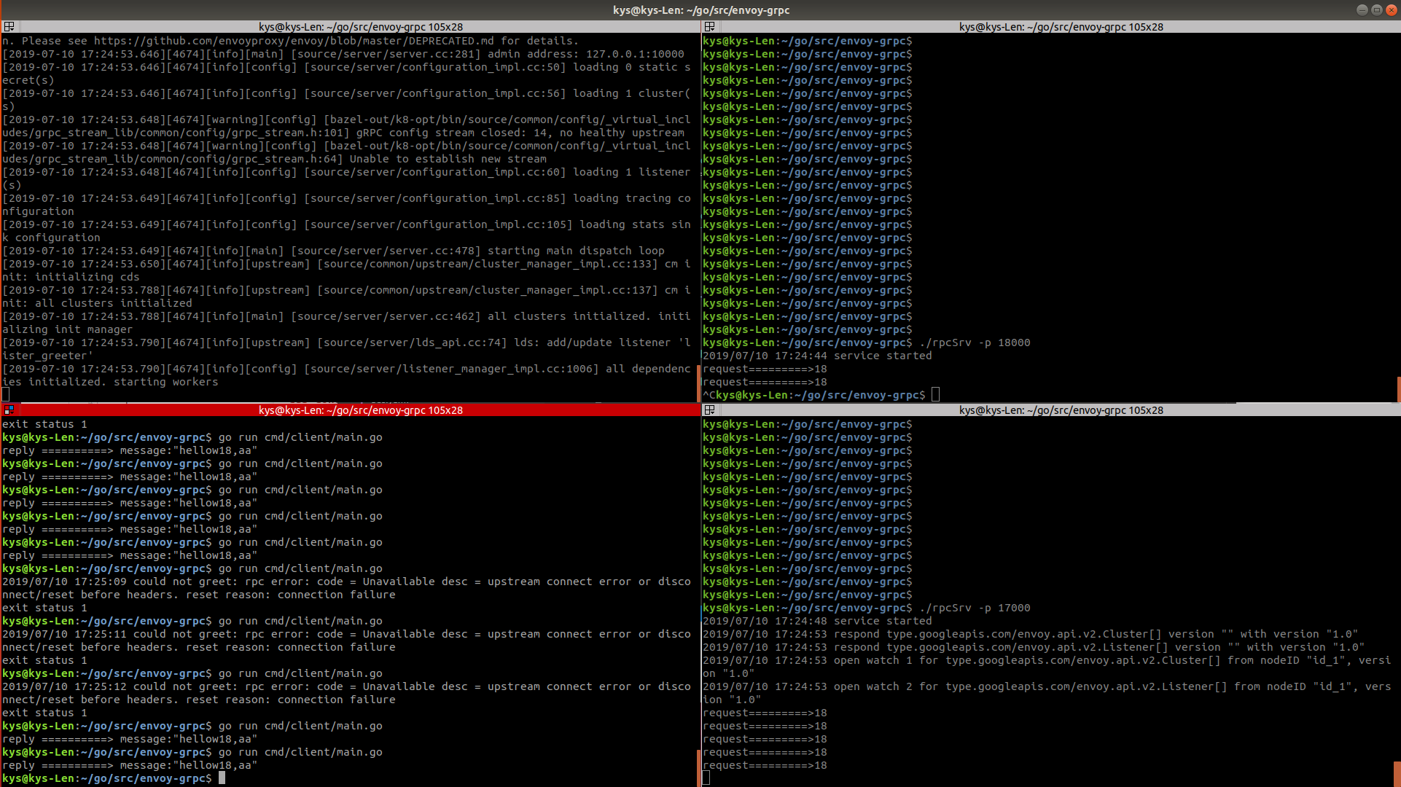1401x787 pixels.
Task: Click the '17:24:44 service started' line
Action: 817,356
